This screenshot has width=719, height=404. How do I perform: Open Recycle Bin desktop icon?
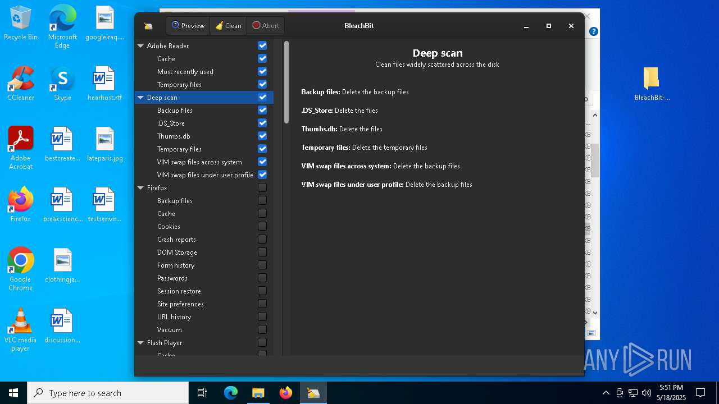coord(21,24)
